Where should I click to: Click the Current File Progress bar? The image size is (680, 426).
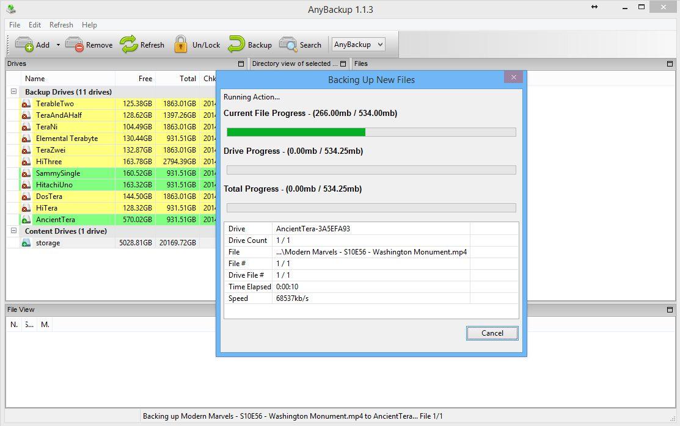click(371, 132)
